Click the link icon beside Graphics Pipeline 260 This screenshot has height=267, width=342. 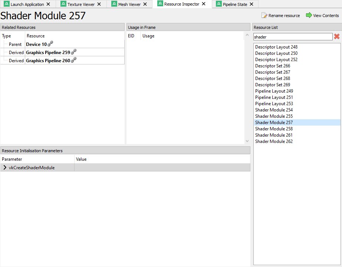coord(73,60)
